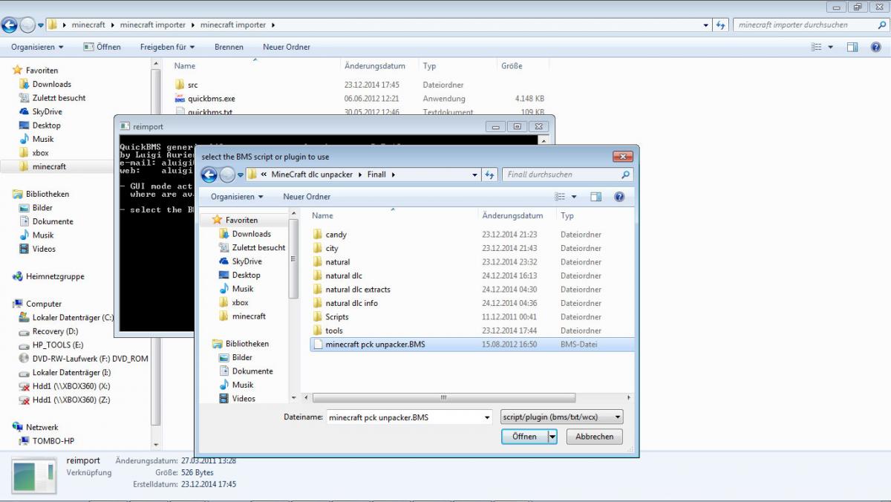Open the dialog's Organisieren dropdown menu

coord(237,197)
